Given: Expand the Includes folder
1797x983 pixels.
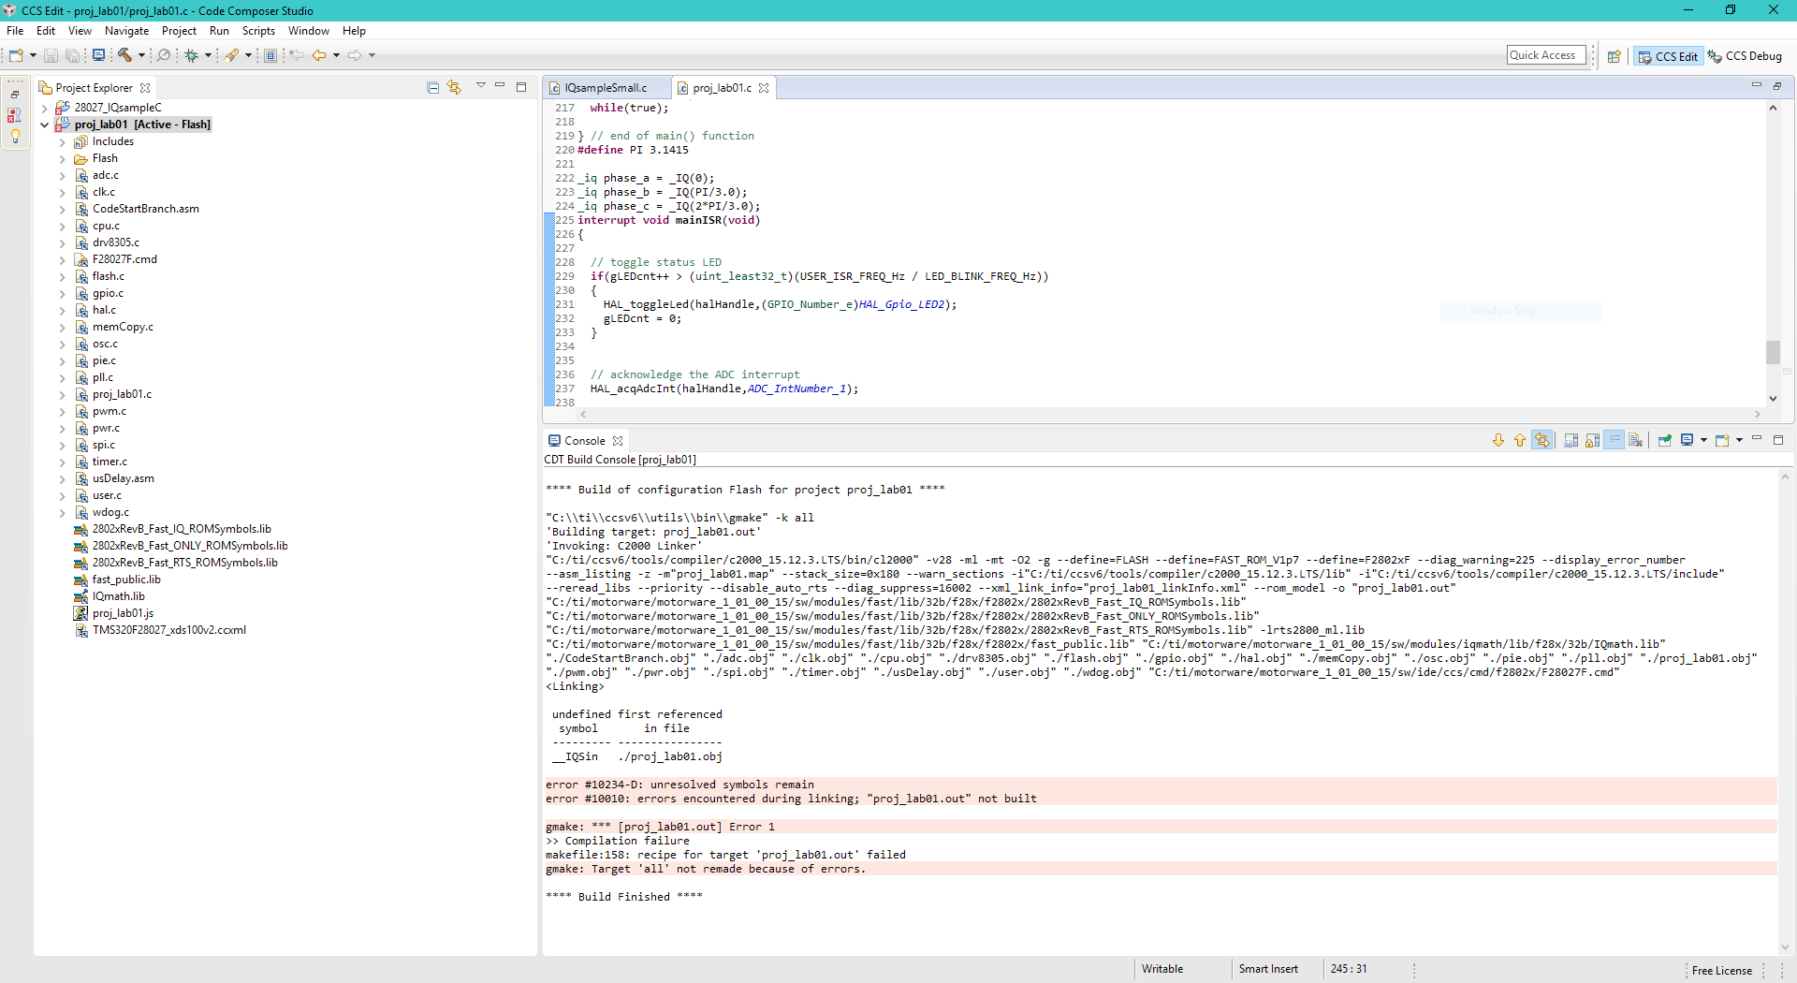Looking at the screenshot, I should (x=62, y=142).
